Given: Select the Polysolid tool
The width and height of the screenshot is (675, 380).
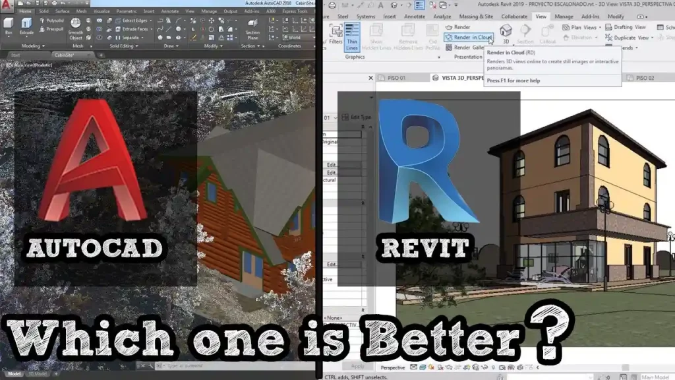Looking at the screenshot, I should coord(51,20).
